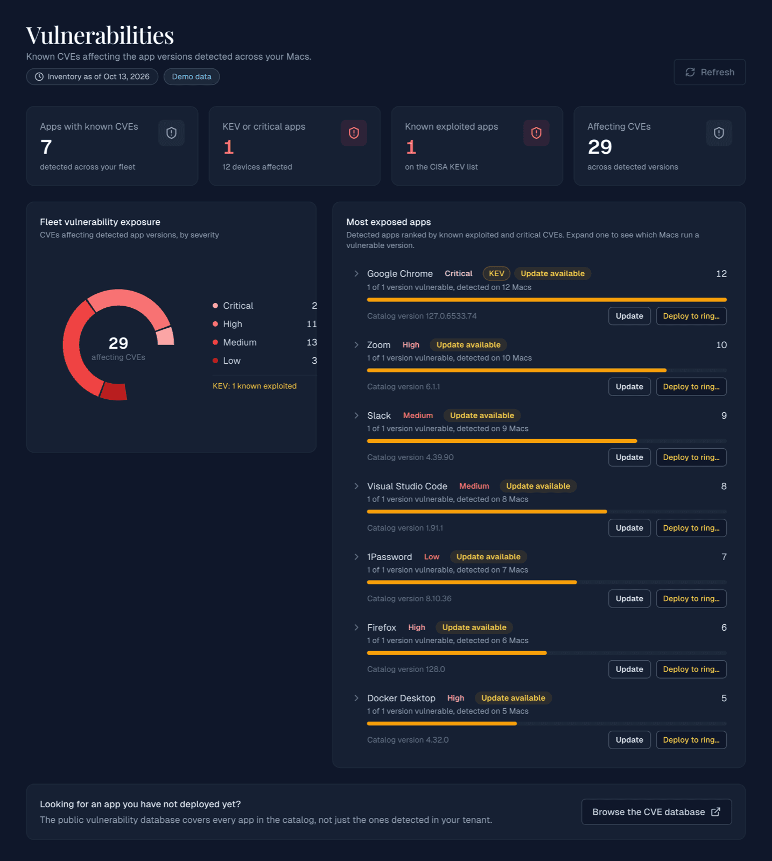Expand the Slack app row
Viewport: 772px width, 861px height.
click(356, 415)
